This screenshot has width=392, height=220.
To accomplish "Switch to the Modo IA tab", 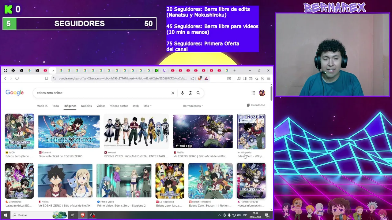I will coord(42,106).
